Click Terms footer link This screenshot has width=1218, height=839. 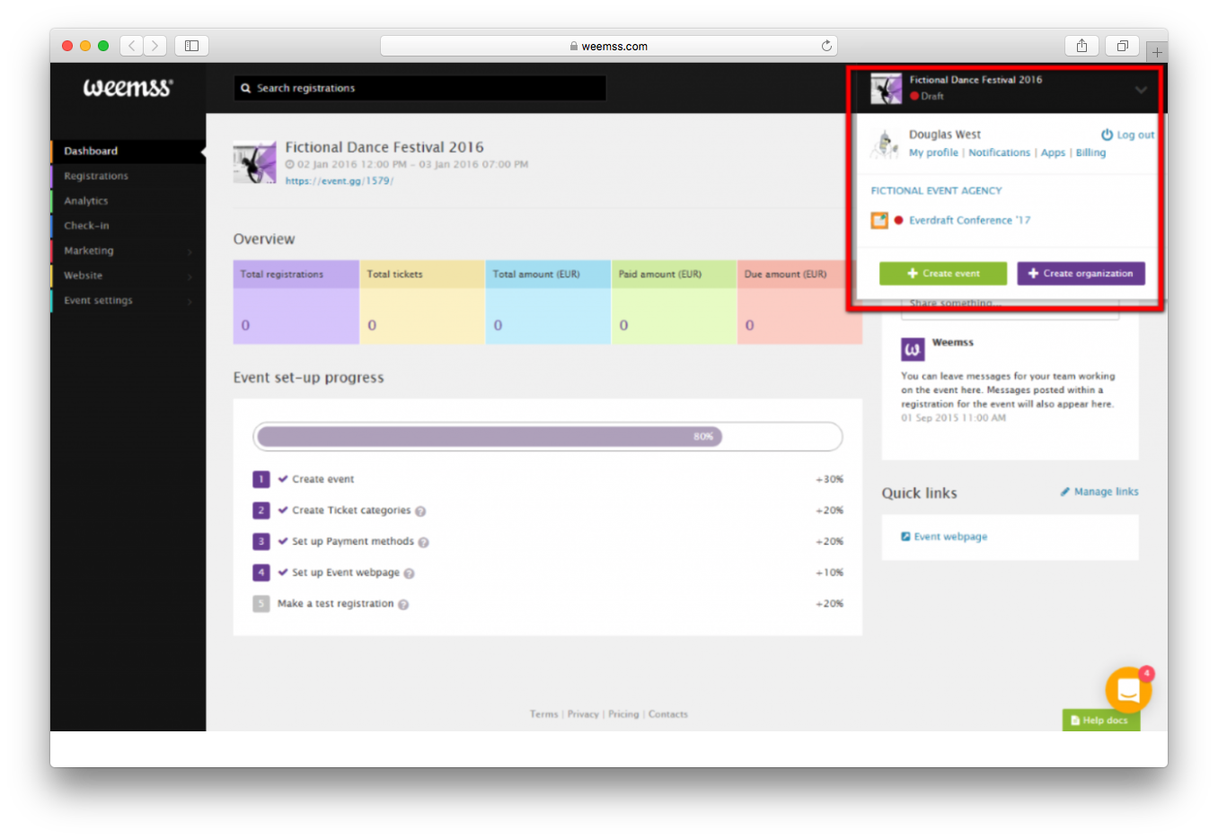(543, 714)
